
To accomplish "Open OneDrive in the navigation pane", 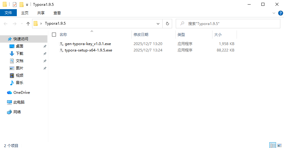I will (22, 92).
